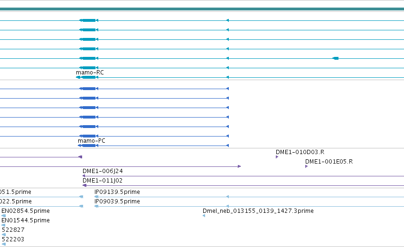Click the arrow glyph below DME1-010D03.R

coord(277,157)
